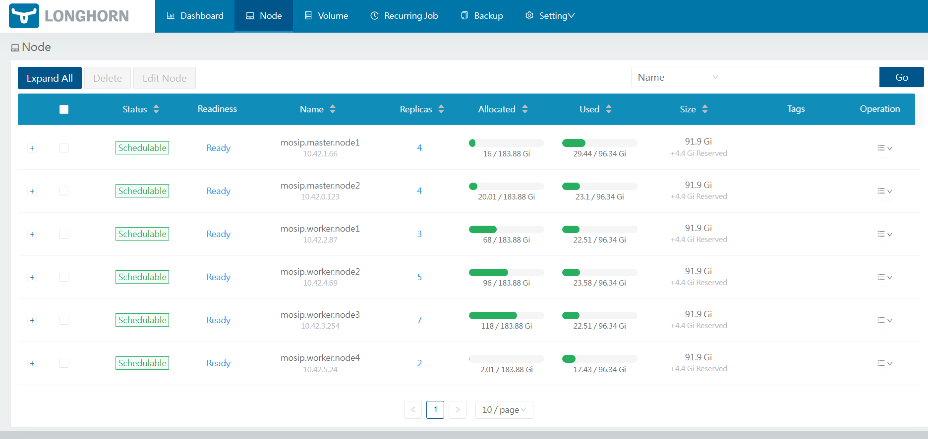Screen dimensions: 928x439
Task: Click the IP text 10.42.1.66
Action: [320, 154]
